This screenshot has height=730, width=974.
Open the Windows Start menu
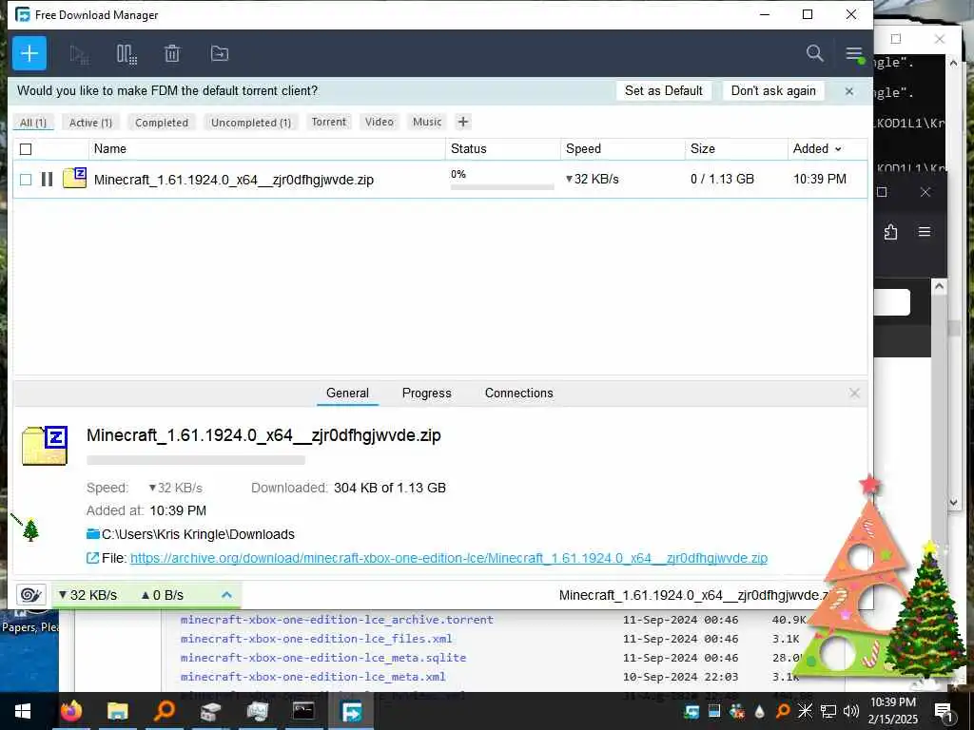coord(23,711)
